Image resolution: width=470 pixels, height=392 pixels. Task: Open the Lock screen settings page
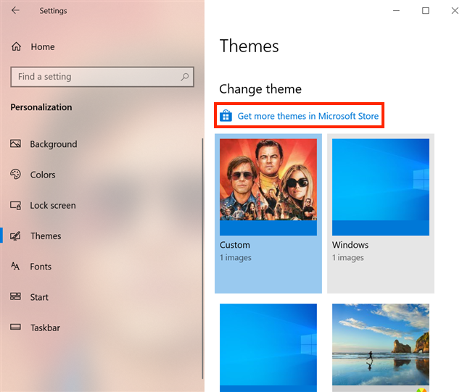coord(53,206)
